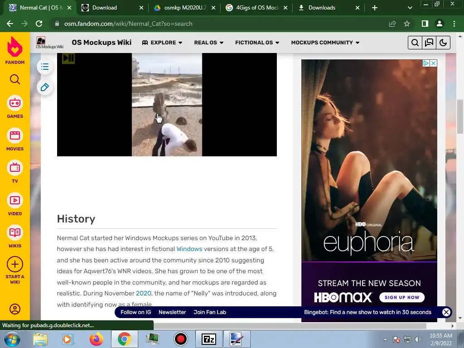Open the Chrome profile menu
This screenshot has height=348, width=464.
[x=440, y=24]
